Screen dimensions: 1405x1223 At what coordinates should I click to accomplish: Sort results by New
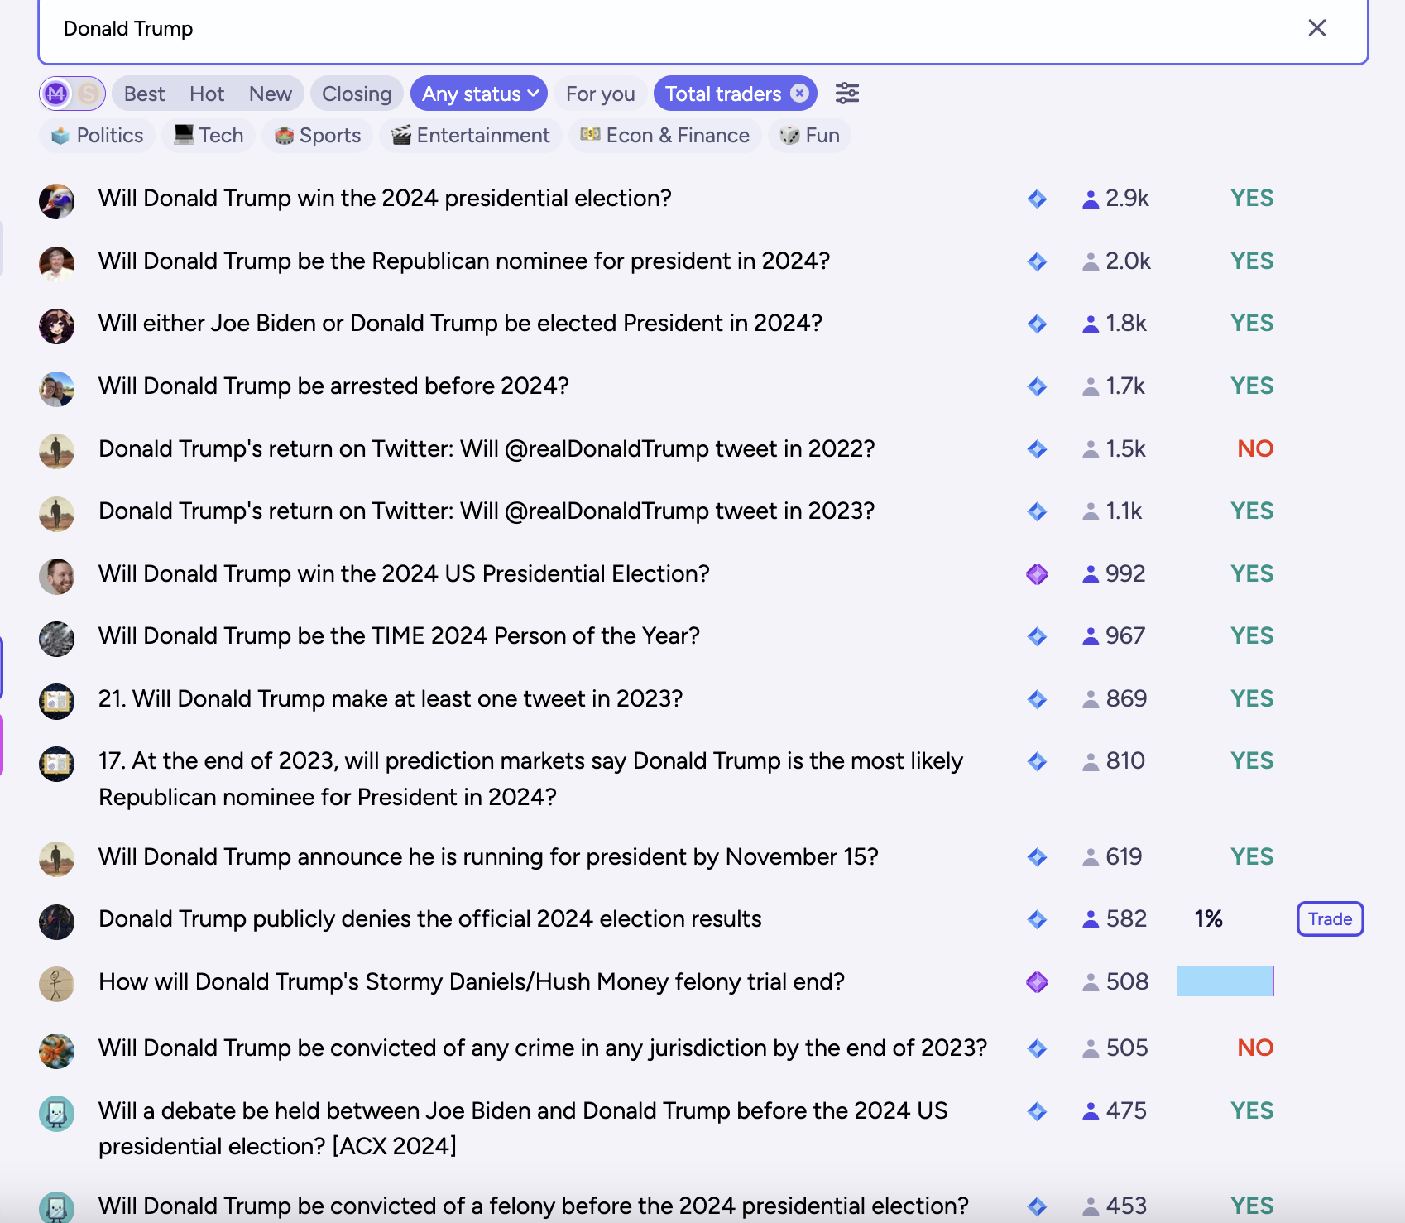click(271, 94)
